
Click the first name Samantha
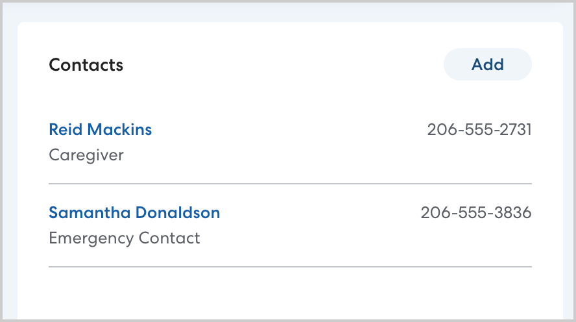pos(90,212)
